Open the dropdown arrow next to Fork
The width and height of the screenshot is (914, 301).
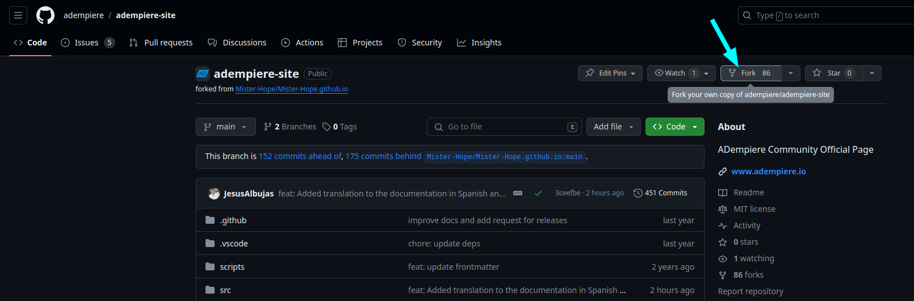[x=791, y=73]
